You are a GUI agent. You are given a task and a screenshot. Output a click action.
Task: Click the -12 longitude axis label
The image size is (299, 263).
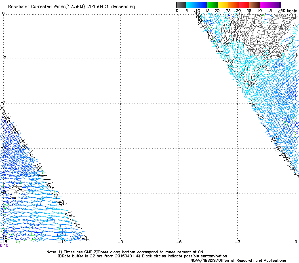pos(62,242)
